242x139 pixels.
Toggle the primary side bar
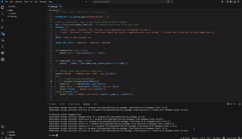tap(231, 2)
